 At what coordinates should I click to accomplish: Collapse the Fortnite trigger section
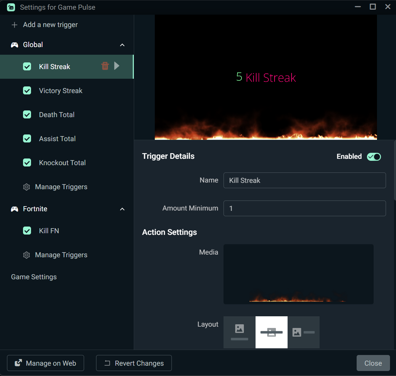pyautogui.click(x=122, y=209)
